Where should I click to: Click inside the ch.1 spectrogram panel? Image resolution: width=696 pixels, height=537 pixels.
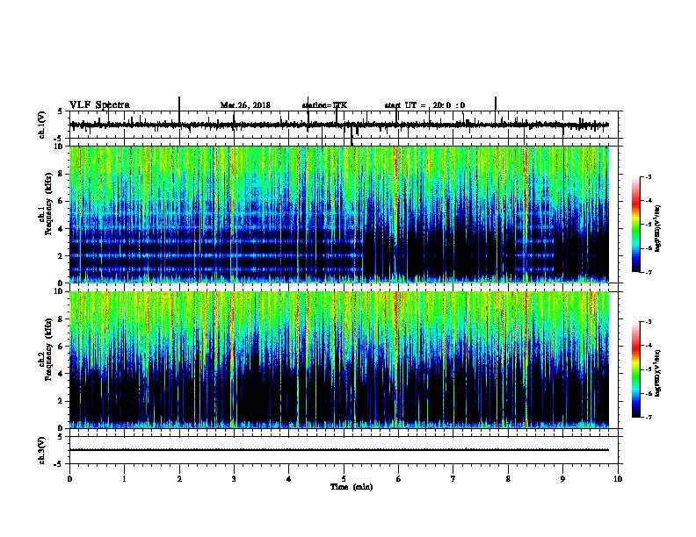(339, 214)
